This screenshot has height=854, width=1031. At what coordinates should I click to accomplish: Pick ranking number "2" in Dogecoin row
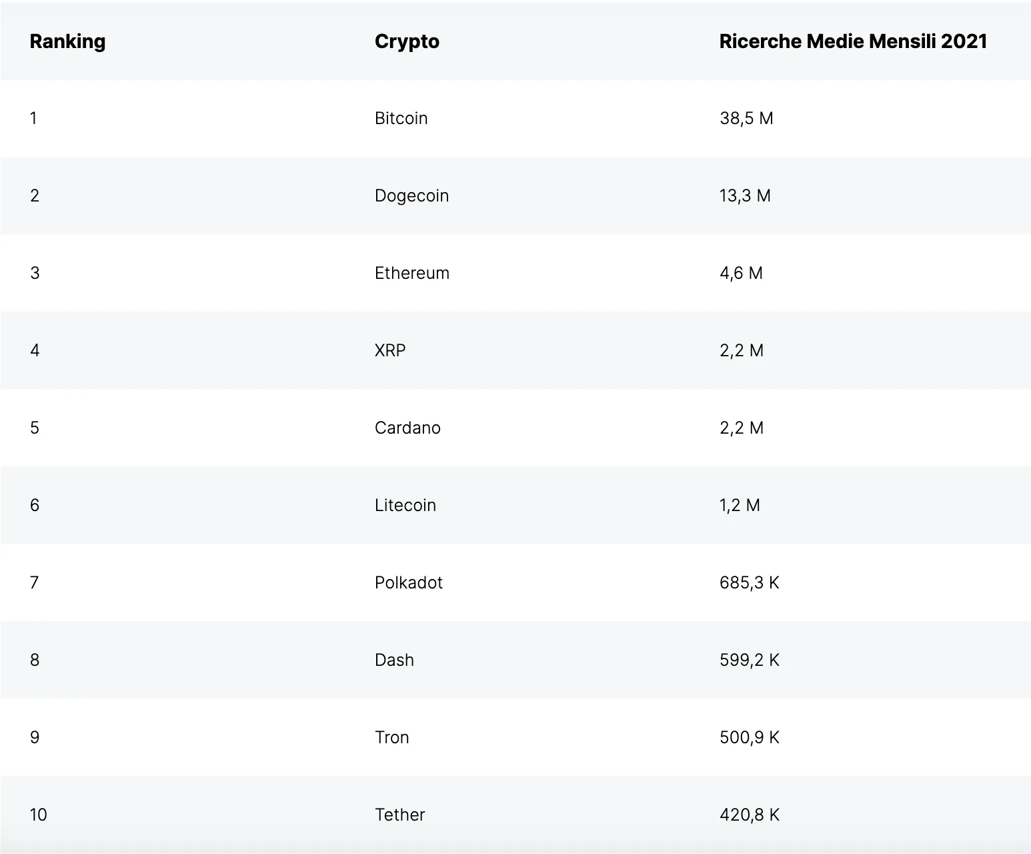click(35, 195)
